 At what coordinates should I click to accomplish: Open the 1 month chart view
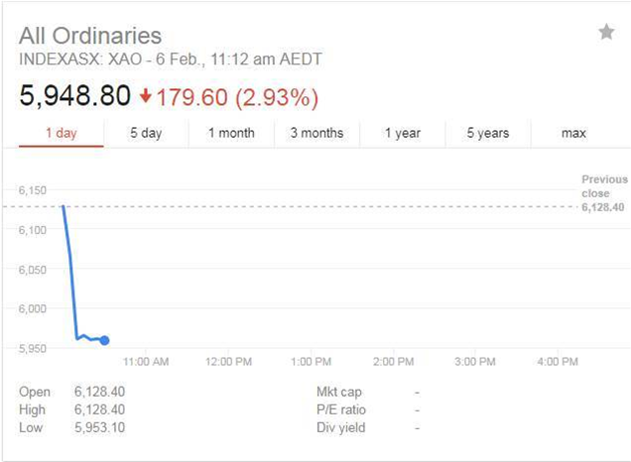click(x=231, y=133)
